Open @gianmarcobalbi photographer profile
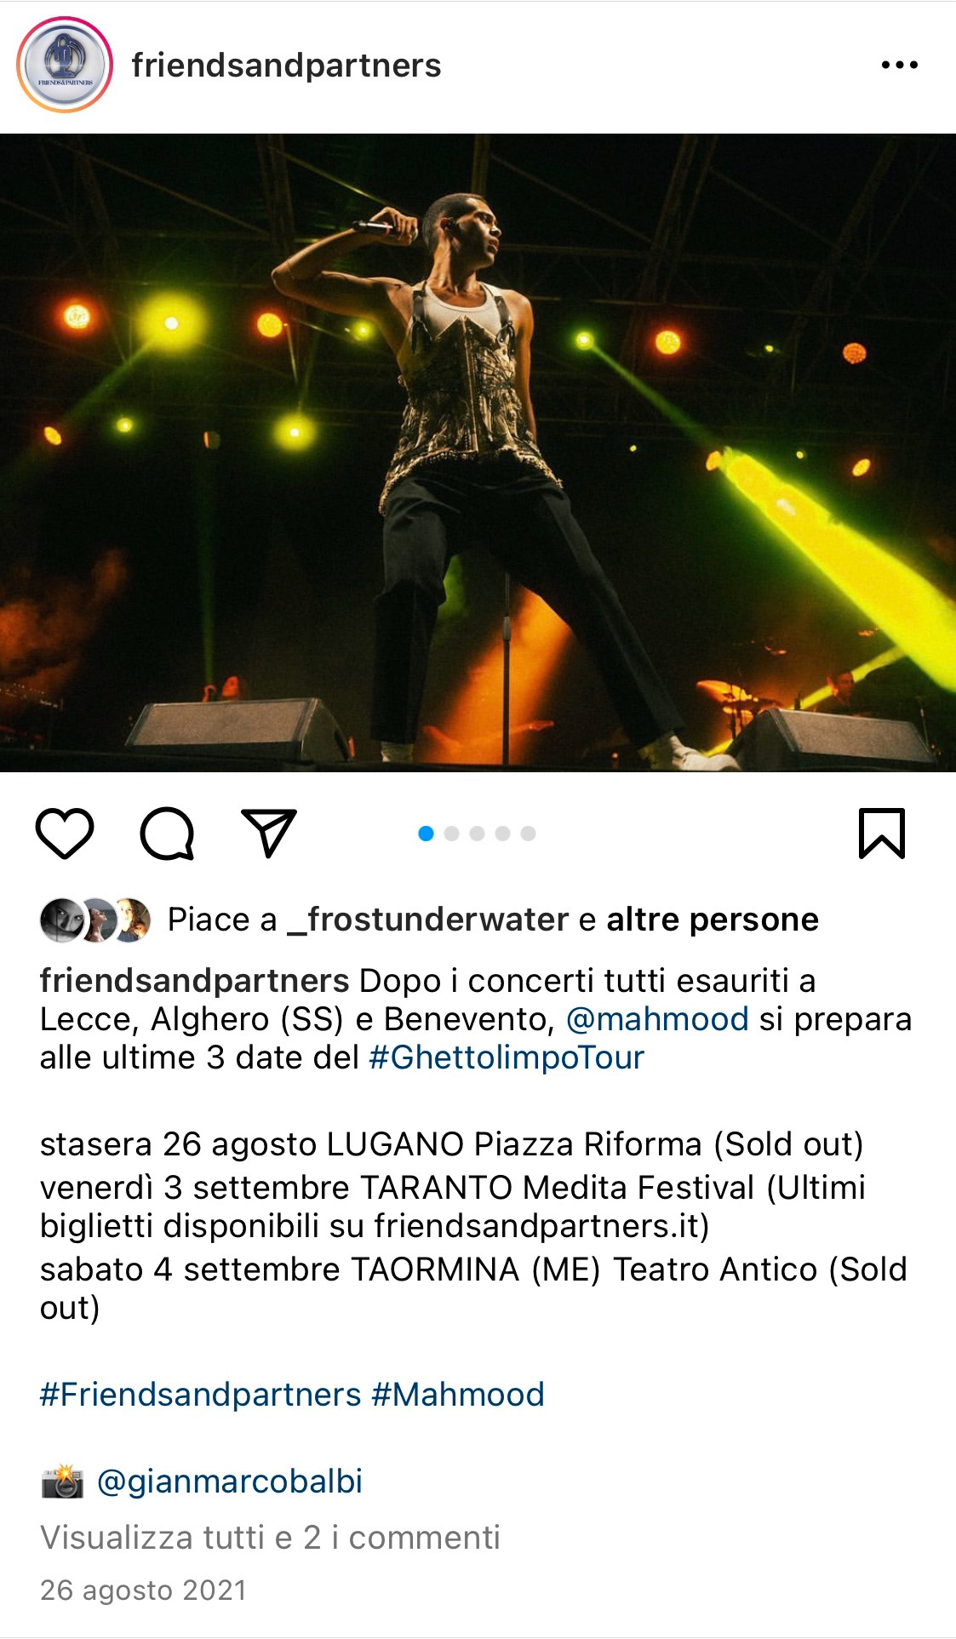Screen dimensions: 956x1639 click(x=230, y=1481)
